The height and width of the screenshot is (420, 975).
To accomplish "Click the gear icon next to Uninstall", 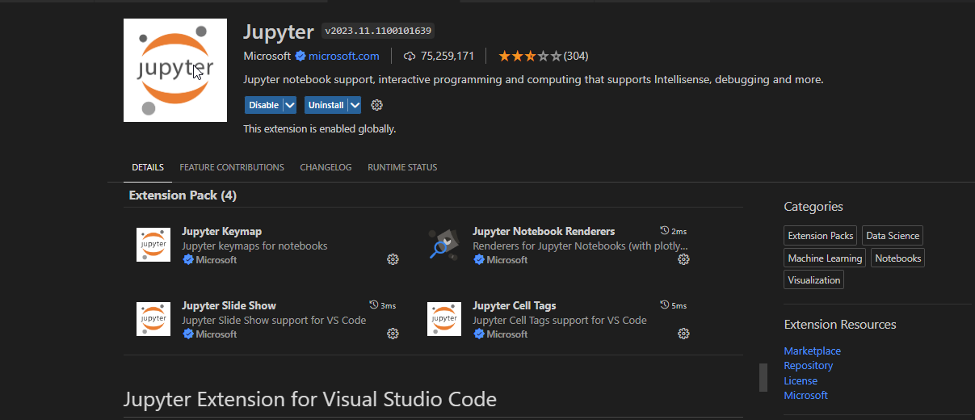I will click(376, 105).
